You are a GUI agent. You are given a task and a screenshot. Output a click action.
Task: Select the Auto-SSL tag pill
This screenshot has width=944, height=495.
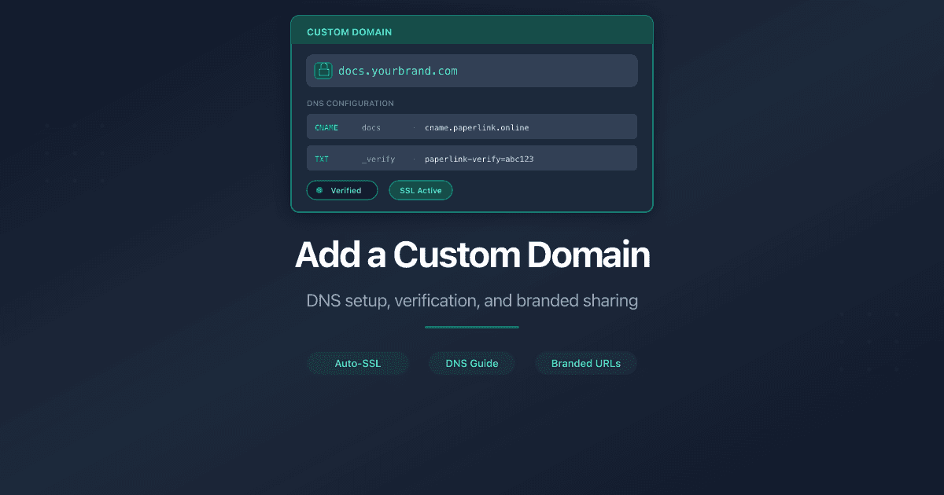tap(357, 363)
